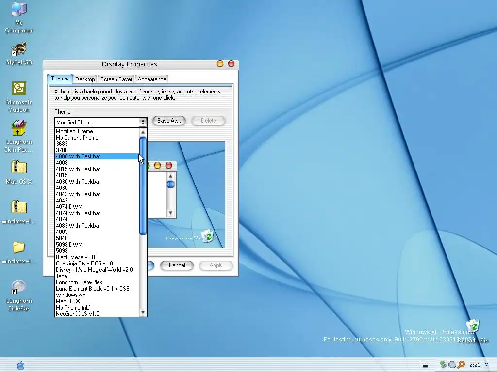Image resolution: width=497 pixels, height=372 pixels.
Task: Click the green safely-remove-hardware tray icon
Action: (444, 365)
